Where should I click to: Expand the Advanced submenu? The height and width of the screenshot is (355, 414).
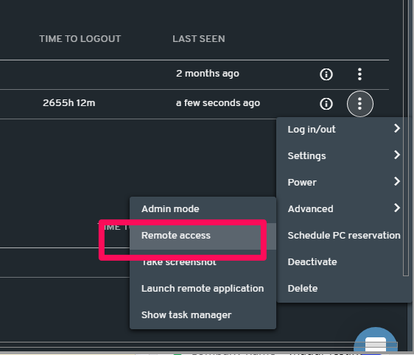(344, 208)
